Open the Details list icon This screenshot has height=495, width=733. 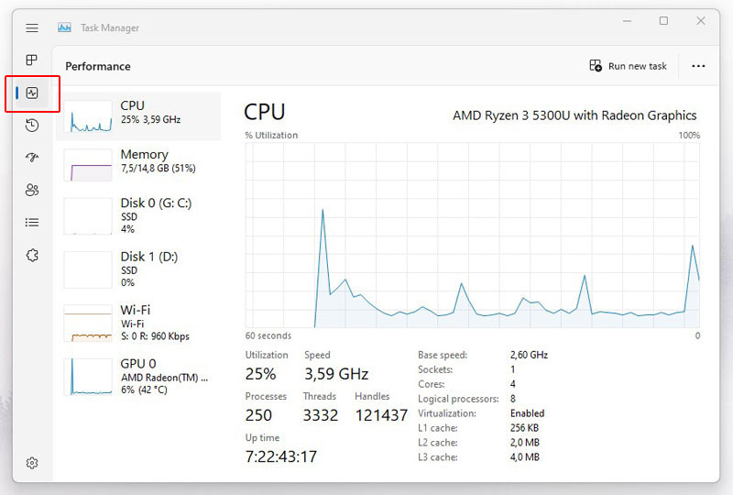(x=32, y=222)
